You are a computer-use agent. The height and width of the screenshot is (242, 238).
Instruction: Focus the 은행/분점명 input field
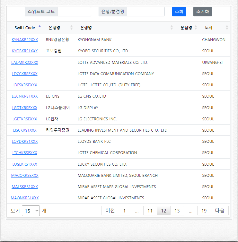pyautogui.click(x=145, y=12)
